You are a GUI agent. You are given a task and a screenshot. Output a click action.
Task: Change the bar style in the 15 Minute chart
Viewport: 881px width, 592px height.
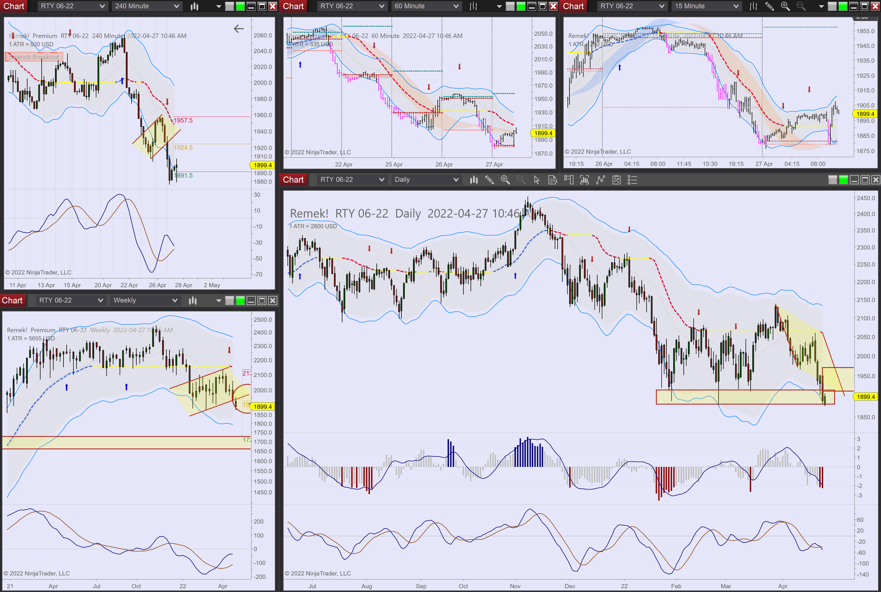click(753, 6)
